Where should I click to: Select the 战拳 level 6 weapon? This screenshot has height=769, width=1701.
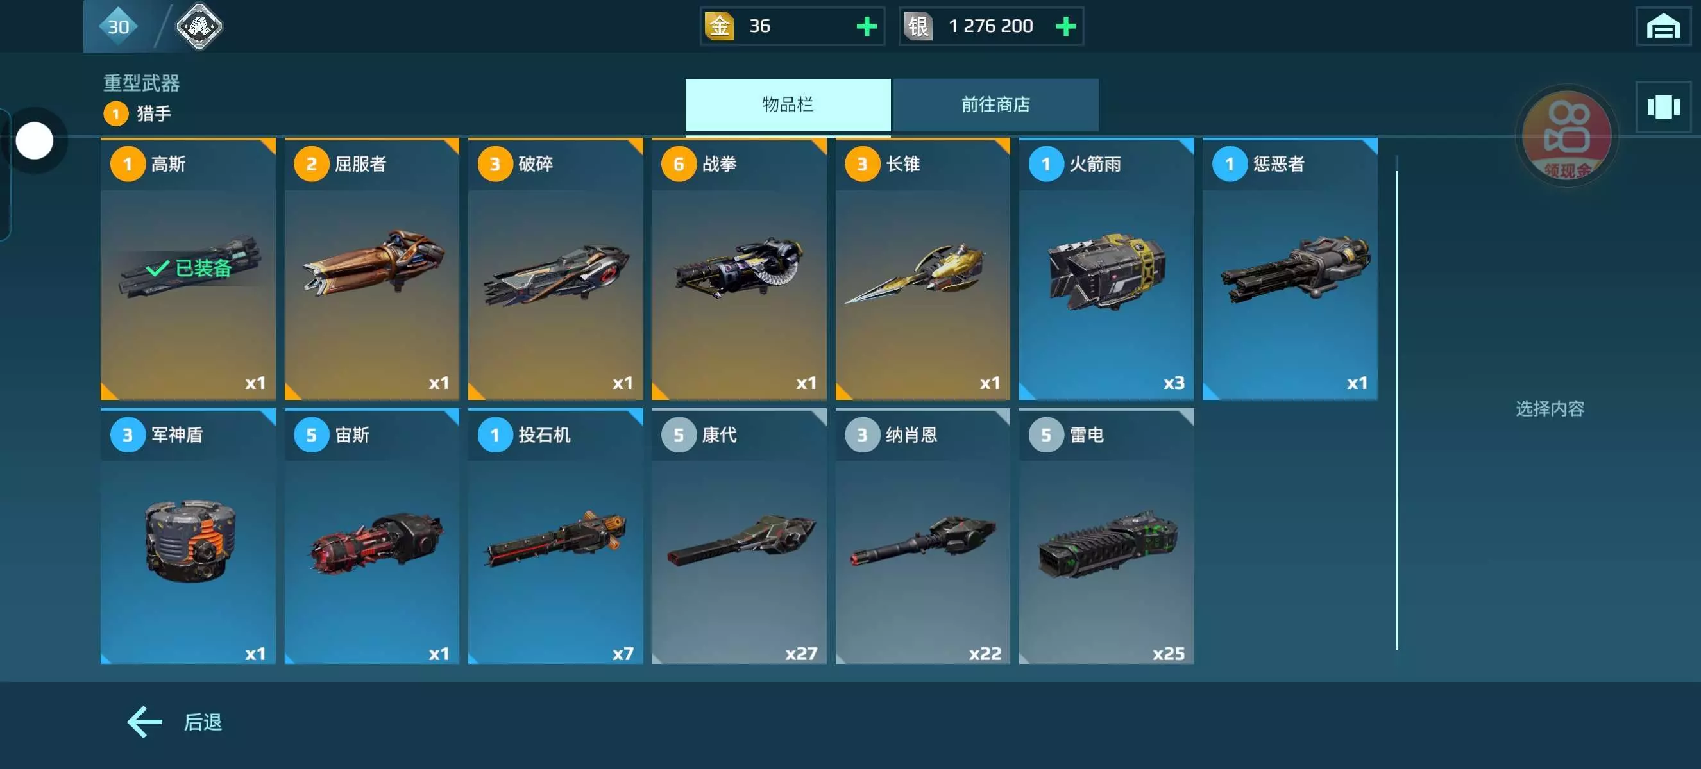(739, 269)
